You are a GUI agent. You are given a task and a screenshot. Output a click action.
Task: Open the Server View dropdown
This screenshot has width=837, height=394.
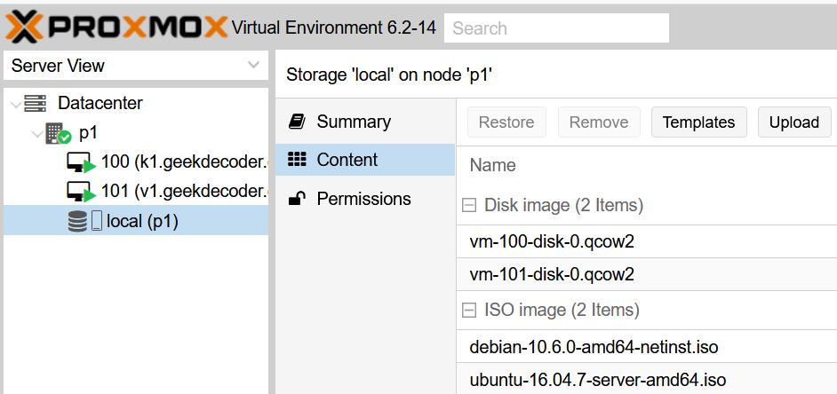(x=253, y=66)
